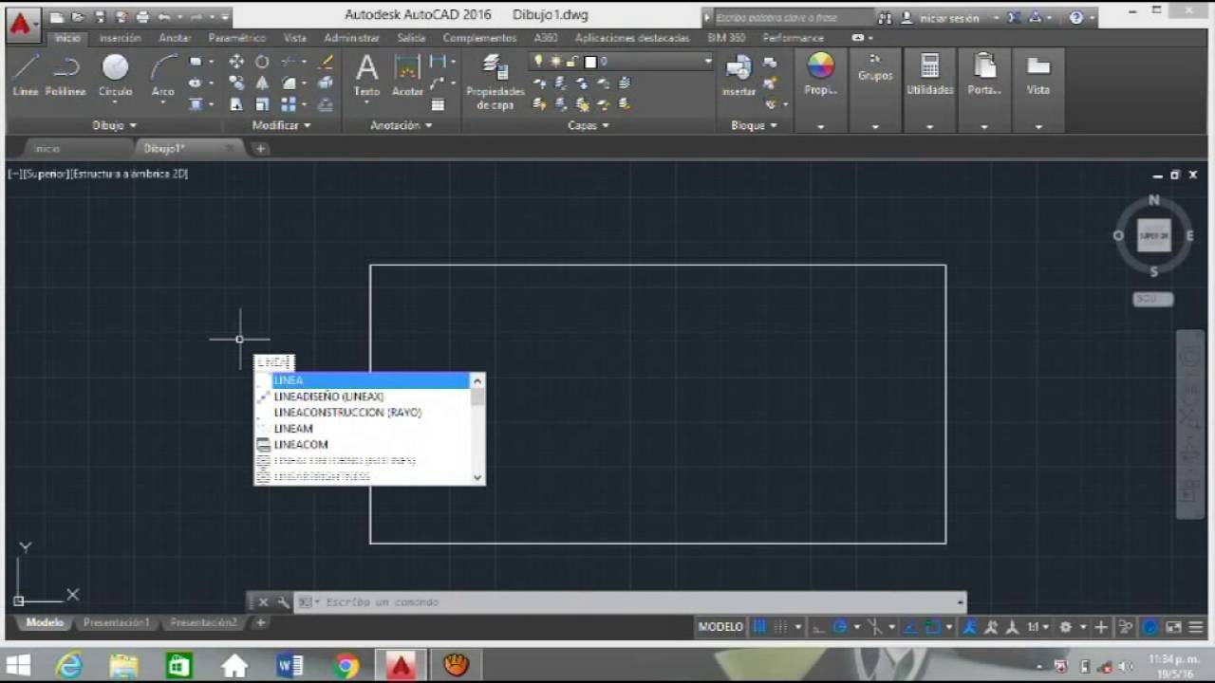This screenshot has width=1215, height=683.
Task: Expand the Capas panel
Action: [x=589, y=125]
